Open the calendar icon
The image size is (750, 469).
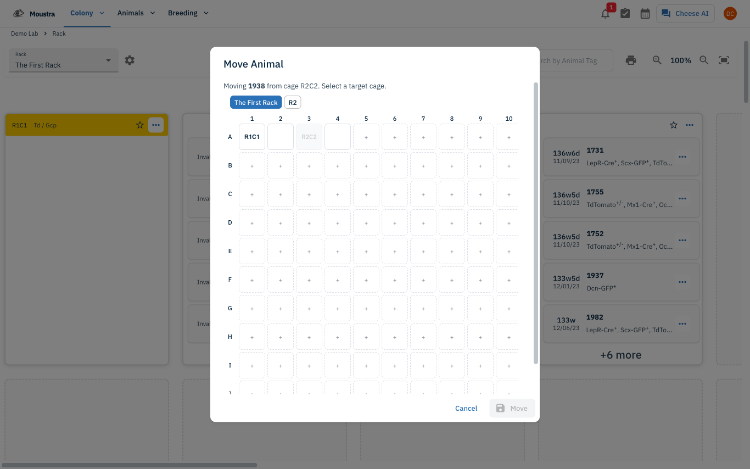tap(645, 14)
